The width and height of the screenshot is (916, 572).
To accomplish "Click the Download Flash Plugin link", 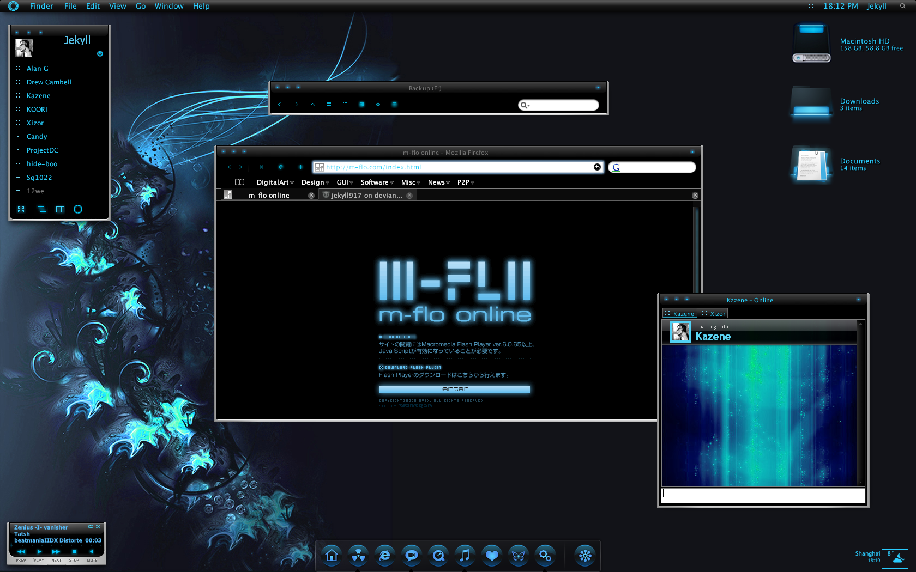I will 410,368.
